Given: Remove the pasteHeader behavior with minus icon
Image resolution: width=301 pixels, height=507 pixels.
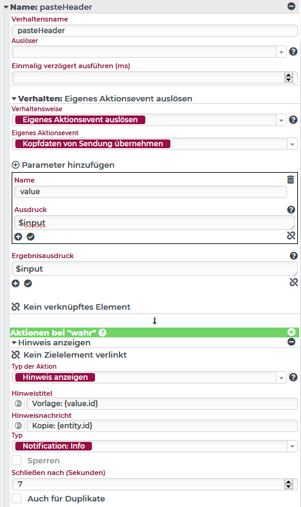Looking at the screenshot, I should tap(291, 6).
